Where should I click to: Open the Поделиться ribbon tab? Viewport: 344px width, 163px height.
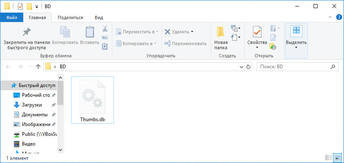(x=70, y=18)
